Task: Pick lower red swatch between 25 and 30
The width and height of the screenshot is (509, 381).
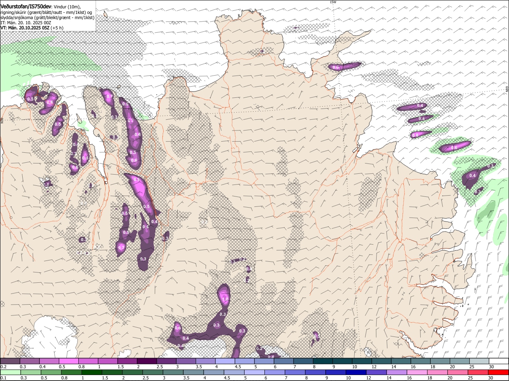Action: tap(479, 372)
